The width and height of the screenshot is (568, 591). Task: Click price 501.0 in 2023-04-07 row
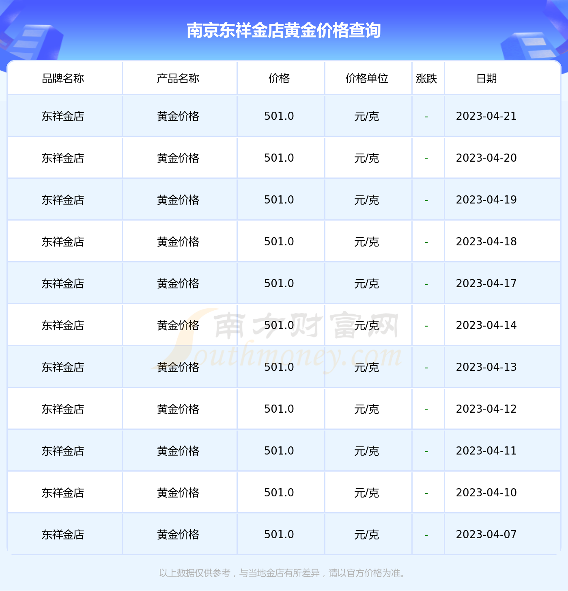279,535
